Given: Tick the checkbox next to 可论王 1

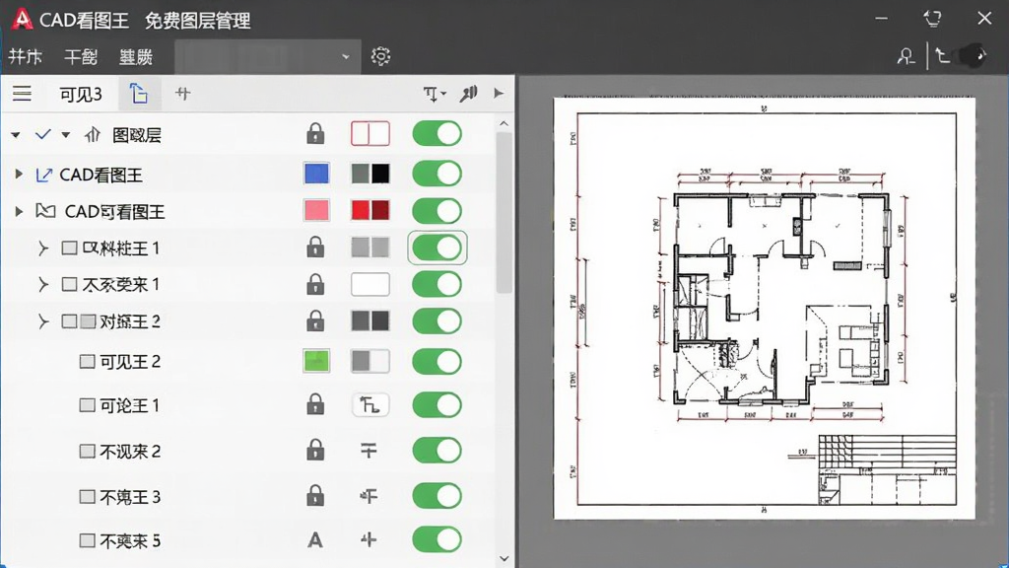Looking at the screenshot, I should [87, 405].
